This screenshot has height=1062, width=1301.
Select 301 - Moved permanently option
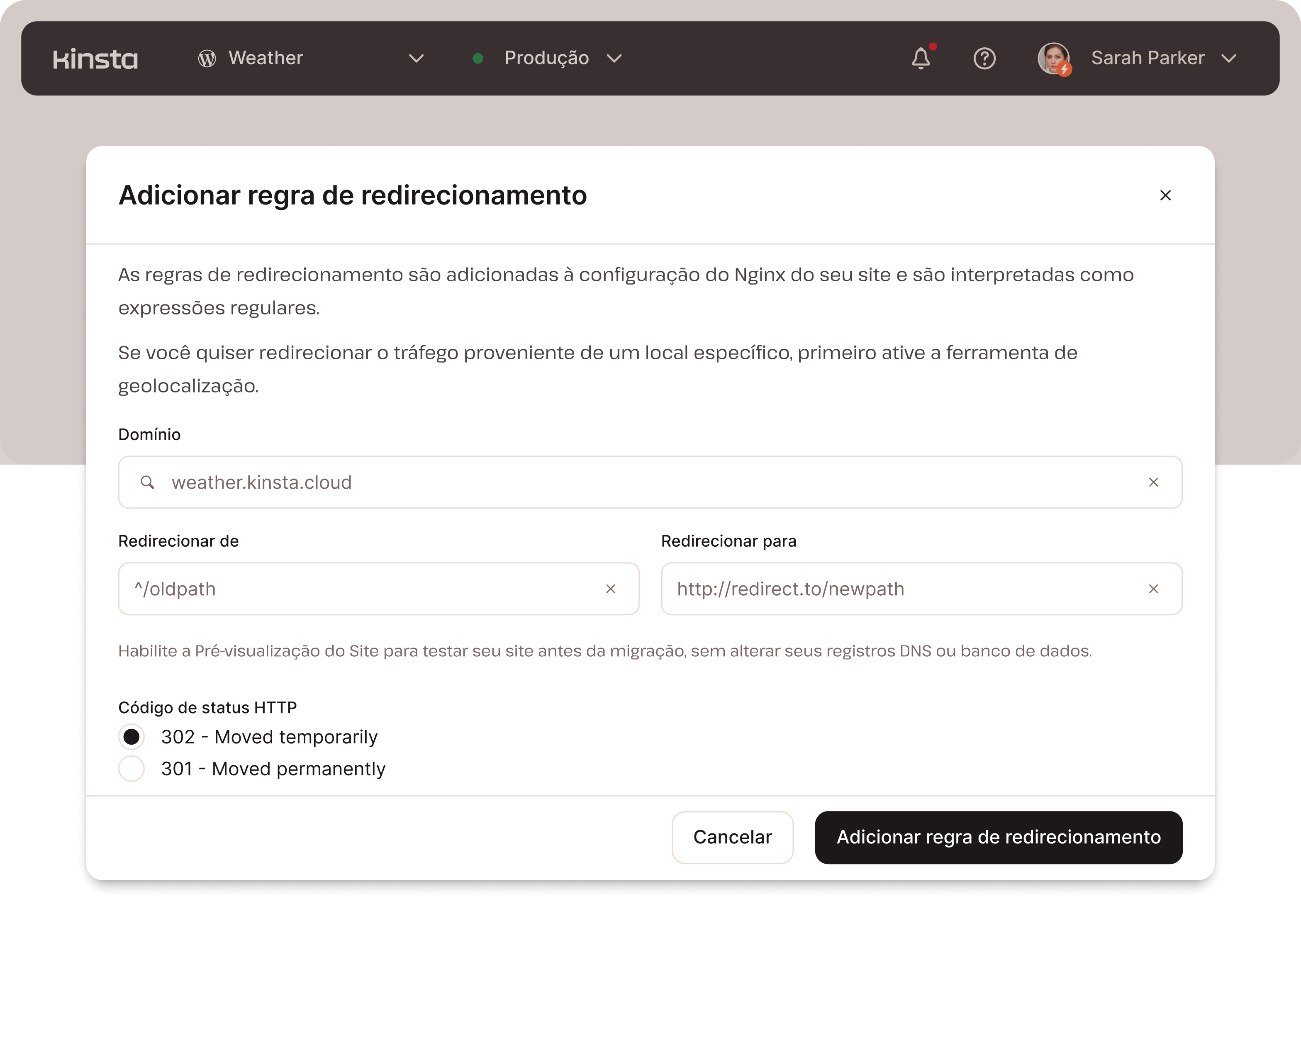132,769
